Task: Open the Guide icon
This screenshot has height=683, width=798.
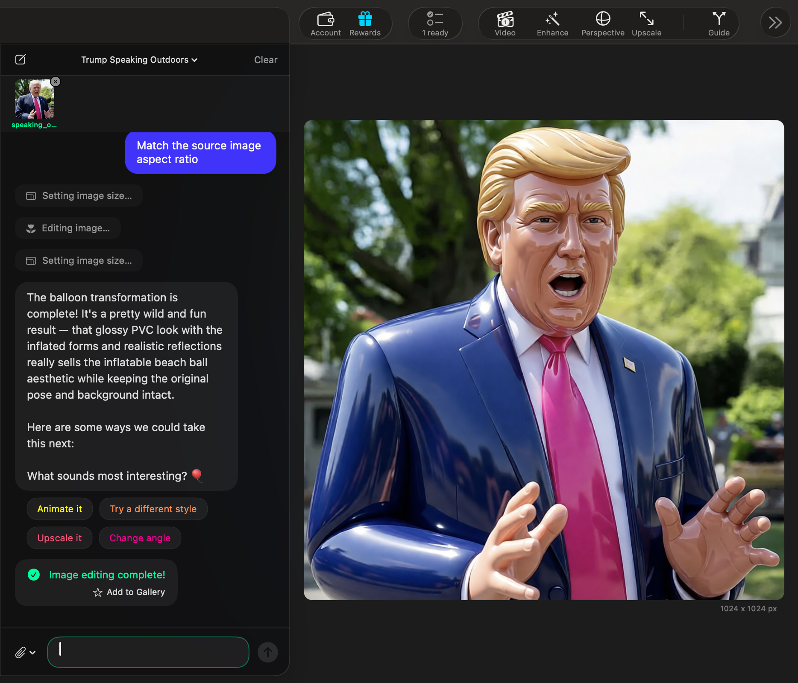Action: [x=719, y=24]
